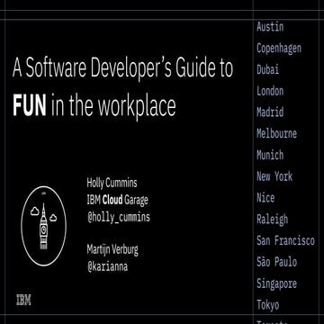
Task: Select Austin in the city list
Action: 270,27
